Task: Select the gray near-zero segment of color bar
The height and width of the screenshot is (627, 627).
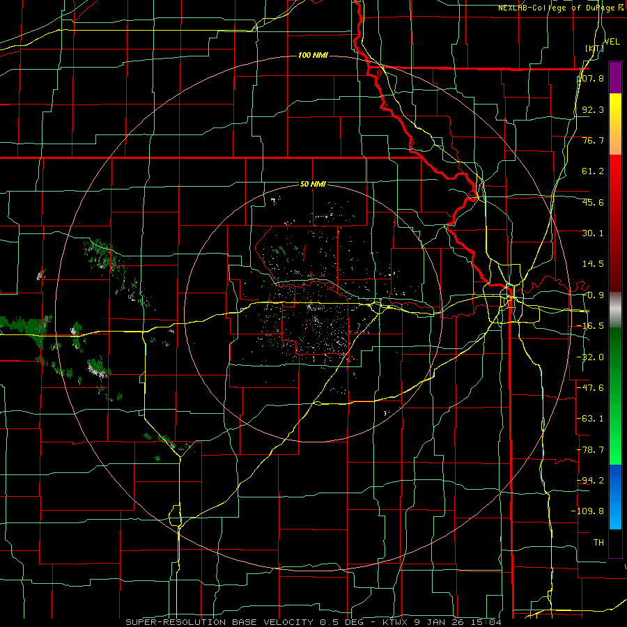Action: click(615, 310)
